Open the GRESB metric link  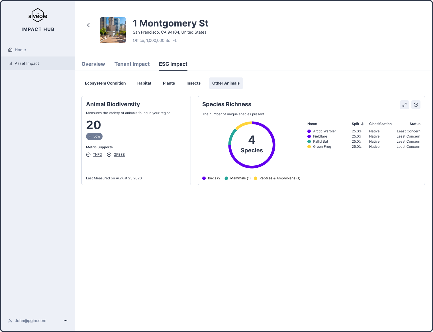(119, 155)
